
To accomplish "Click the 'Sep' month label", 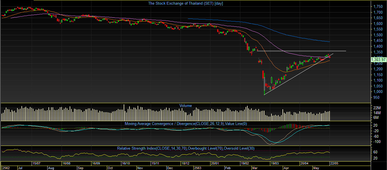I will pyautogui.click(x=81, y=168).
